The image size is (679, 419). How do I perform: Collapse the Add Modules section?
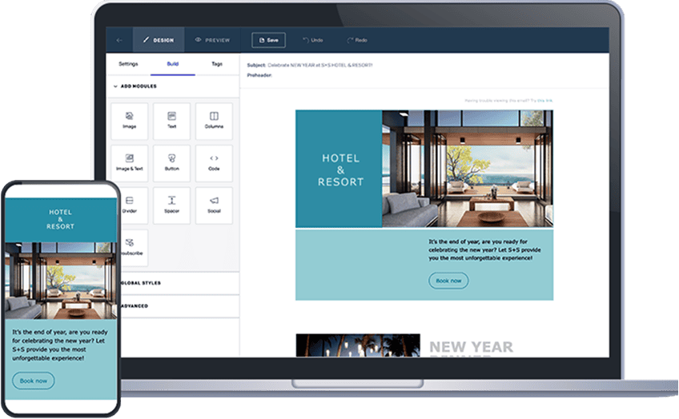pos(138,86)
